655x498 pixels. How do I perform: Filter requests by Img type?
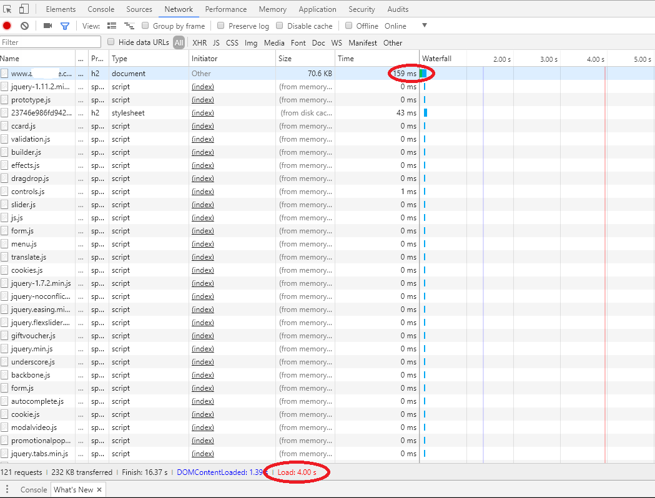click(x=251, y=42)
